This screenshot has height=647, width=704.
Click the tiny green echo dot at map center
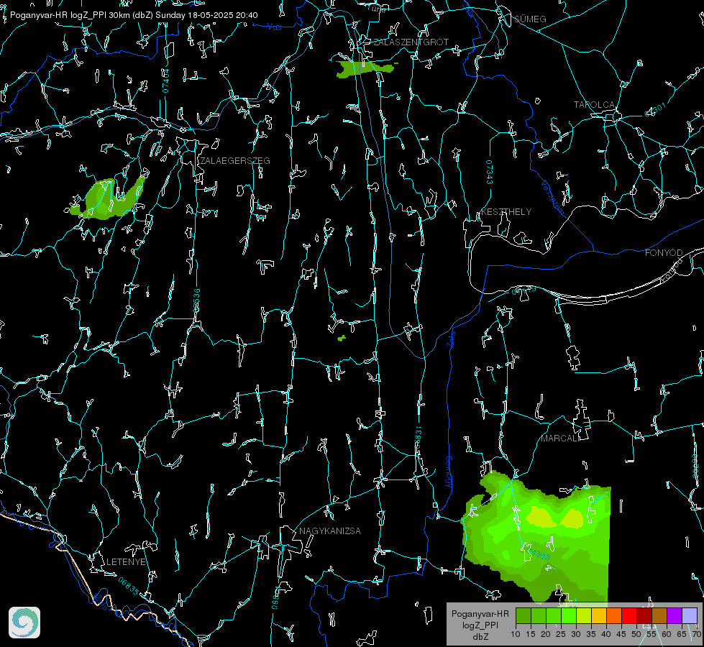342,338
